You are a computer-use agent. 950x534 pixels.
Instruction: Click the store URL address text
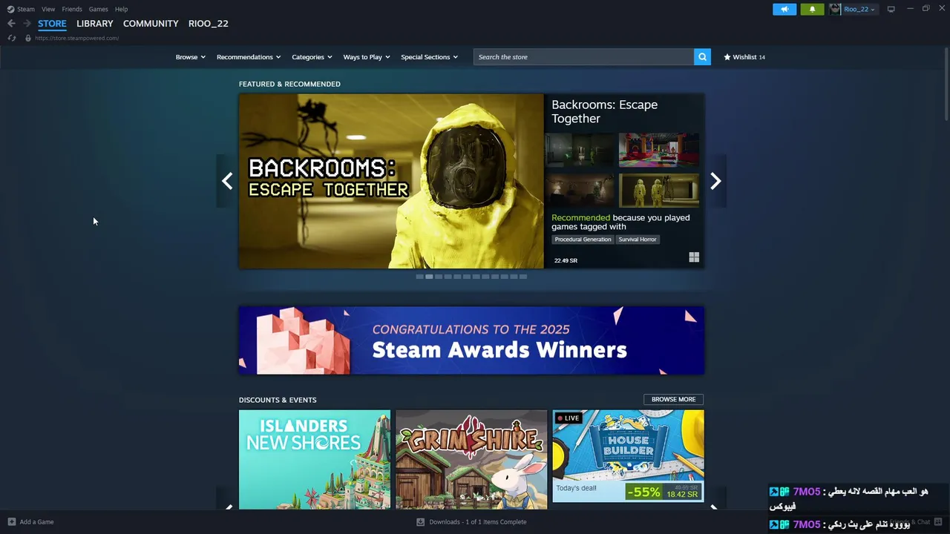tap(76, 38)
